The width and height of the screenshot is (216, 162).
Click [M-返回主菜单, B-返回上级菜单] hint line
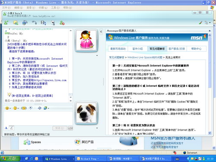point(32,95)
